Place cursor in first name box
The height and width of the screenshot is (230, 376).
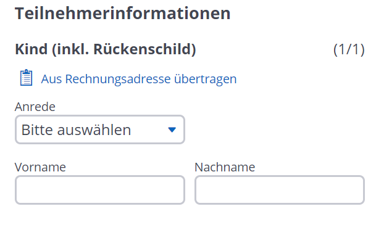pos(100,190)
